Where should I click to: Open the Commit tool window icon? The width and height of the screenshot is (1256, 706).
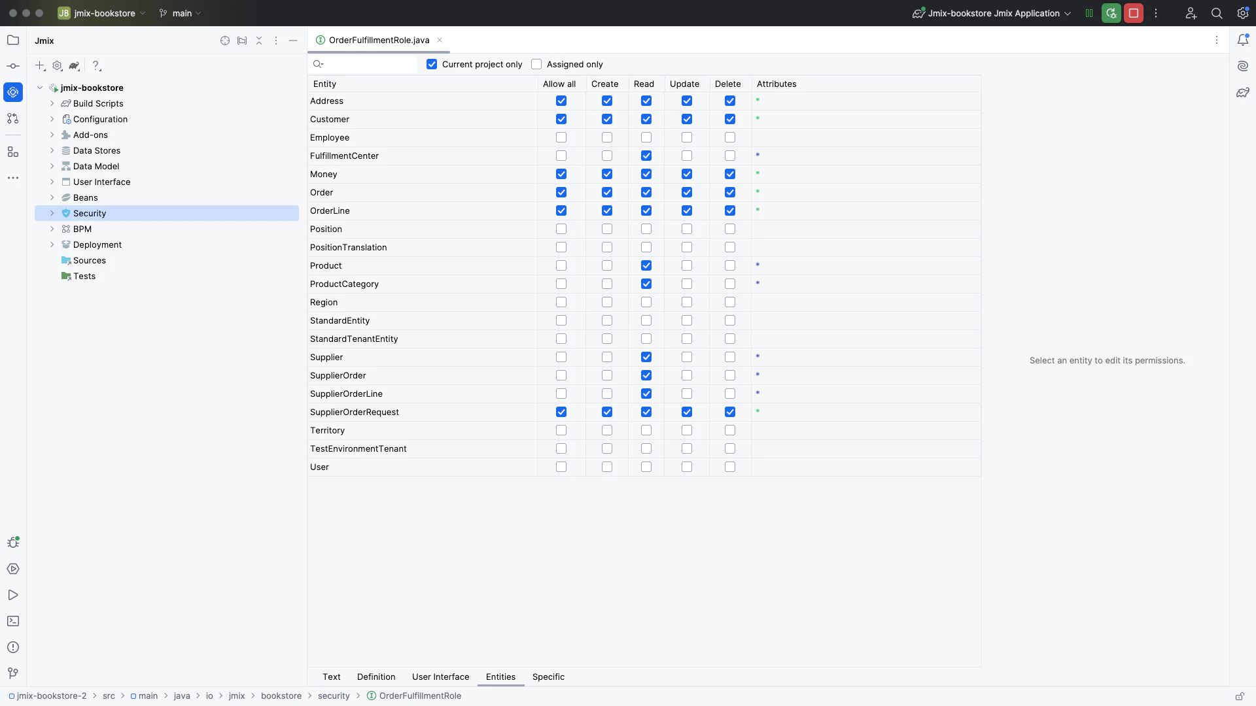[x=13, y=65]
